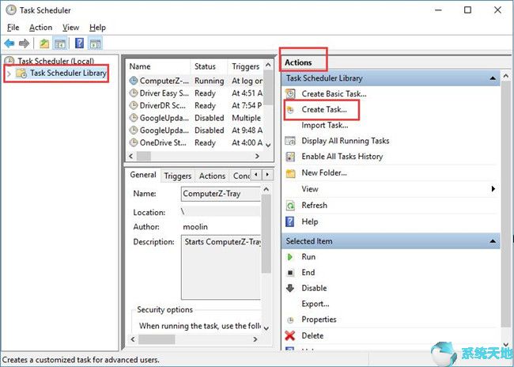
Task: Click the Name column header
Action: (x=158, y=66)
